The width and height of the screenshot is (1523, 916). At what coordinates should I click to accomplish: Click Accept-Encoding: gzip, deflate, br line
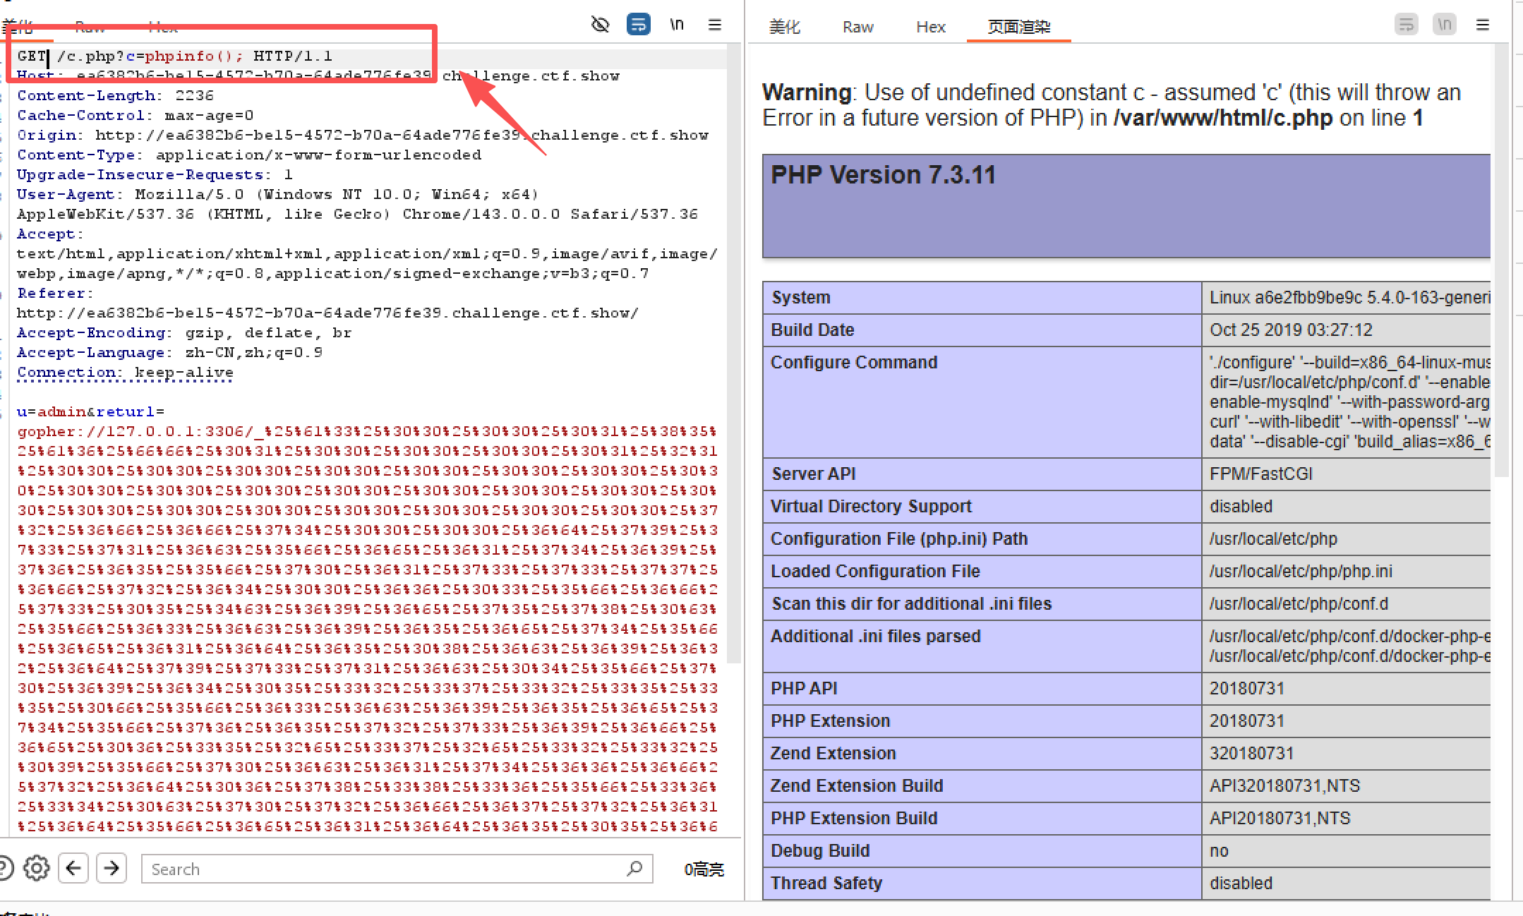(184, 332)
